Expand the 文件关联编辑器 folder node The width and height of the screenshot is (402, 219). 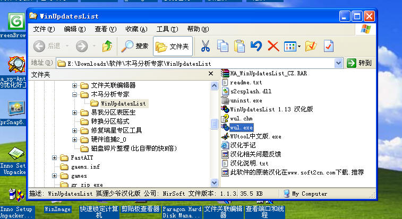tap(74, 85)
